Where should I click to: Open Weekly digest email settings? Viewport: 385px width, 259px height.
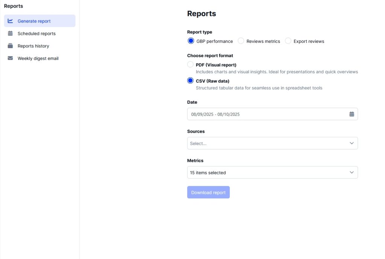point(38,58)
